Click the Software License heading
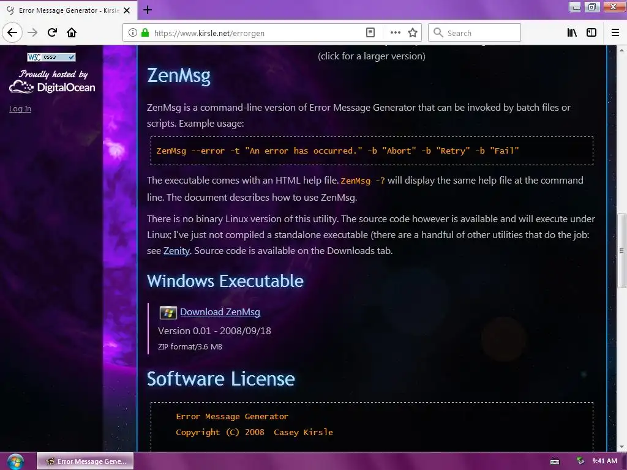This screenshot has width=627, height=470. point(220,379)
